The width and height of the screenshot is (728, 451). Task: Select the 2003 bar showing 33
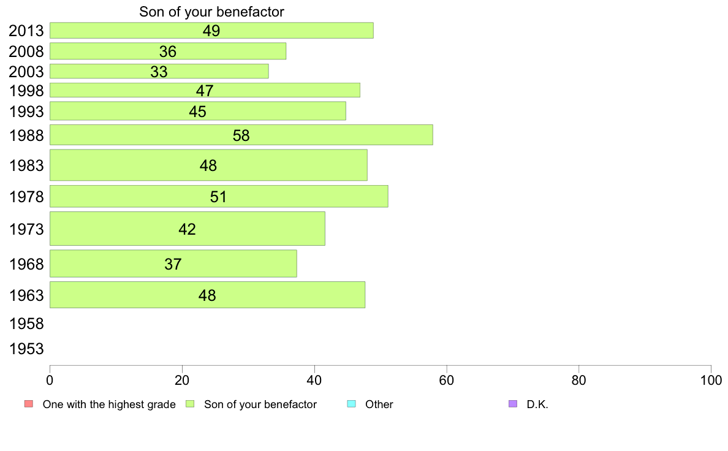pyautogui.click(x=159, y=71)
